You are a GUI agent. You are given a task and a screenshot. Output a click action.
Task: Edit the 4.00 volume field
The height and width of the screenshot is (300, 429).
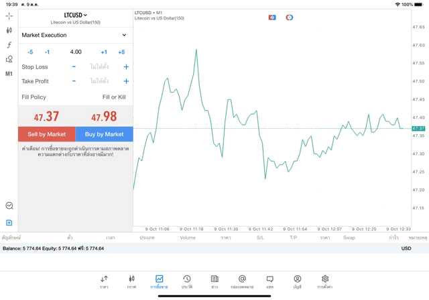point(76,52)
